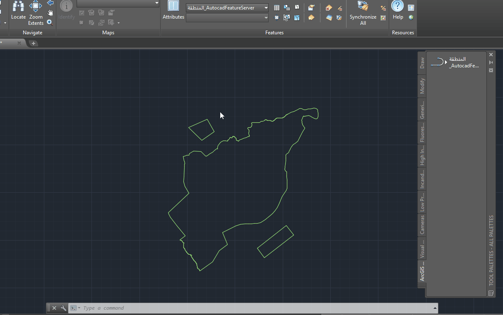
Task: Click the Help question mark icon
Action: (x=397, y=6)
